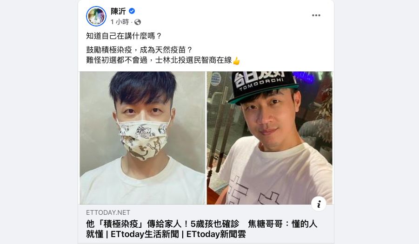Open the right photo of man in cap
Screen dimensions: 419x244
coord(270,138)
